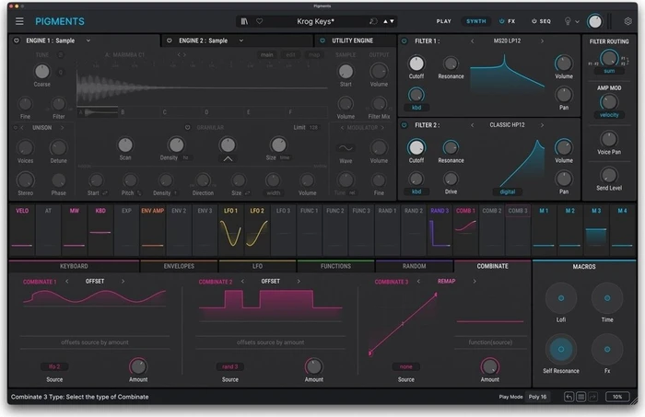This screenshot has width=645, height=417.
Task: Switch to the LFO tab
Action: coord(257,266)
